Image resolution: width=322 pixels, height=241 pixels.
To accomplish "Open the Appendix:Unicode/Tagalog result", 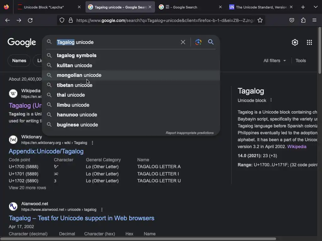I will click(x=46, y=151).
